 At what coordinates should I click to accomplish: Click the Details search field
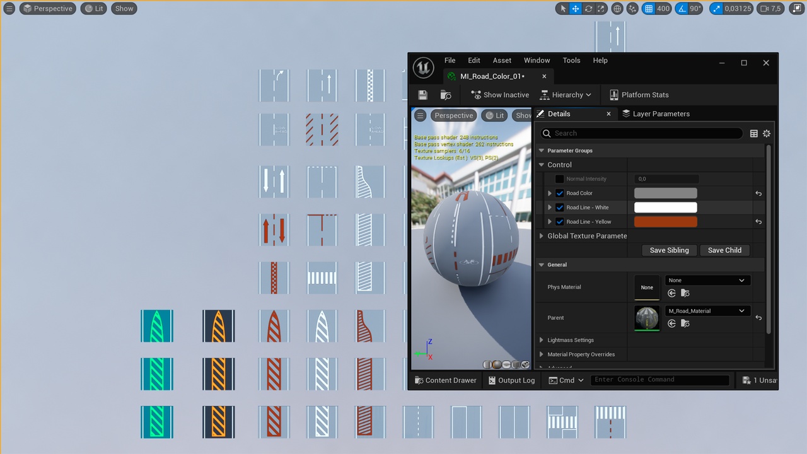pos(642,133)
